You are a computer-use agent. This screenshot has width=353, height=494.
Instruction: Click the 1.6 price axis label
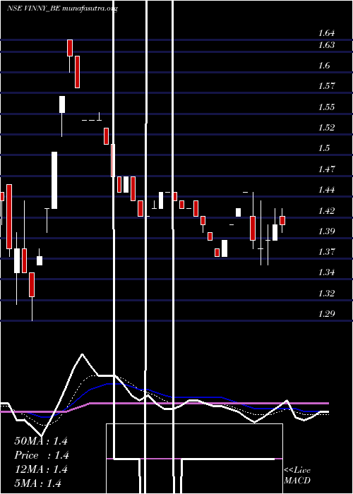click(x=324, y=66)
